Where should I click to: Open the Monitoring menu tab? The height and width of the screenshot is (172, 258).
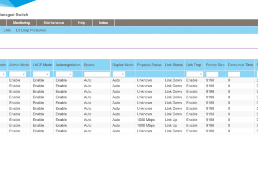pos(22,23)
